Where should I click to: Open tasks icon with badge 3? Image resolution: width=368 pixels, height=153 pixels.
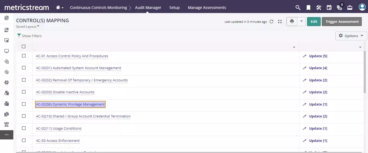pyautogui.click(x=340, y=7)
